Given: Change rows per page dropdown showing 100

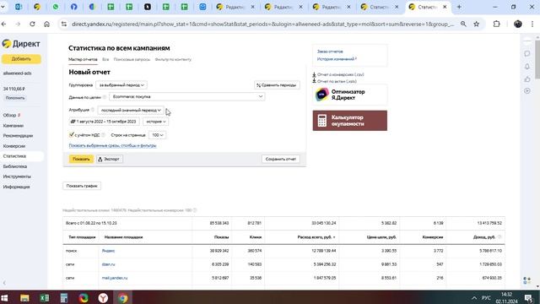Looking at the screenshot, I should pyautogui.click(x=158, y=135).
